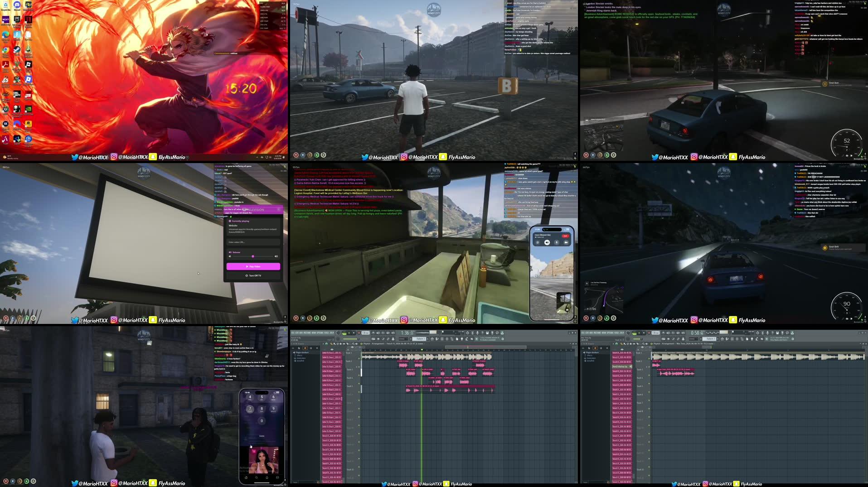Launch Microsoft Edge from the desktop
The height and width of the screenshot is (487, 868).
coord(5,35)
